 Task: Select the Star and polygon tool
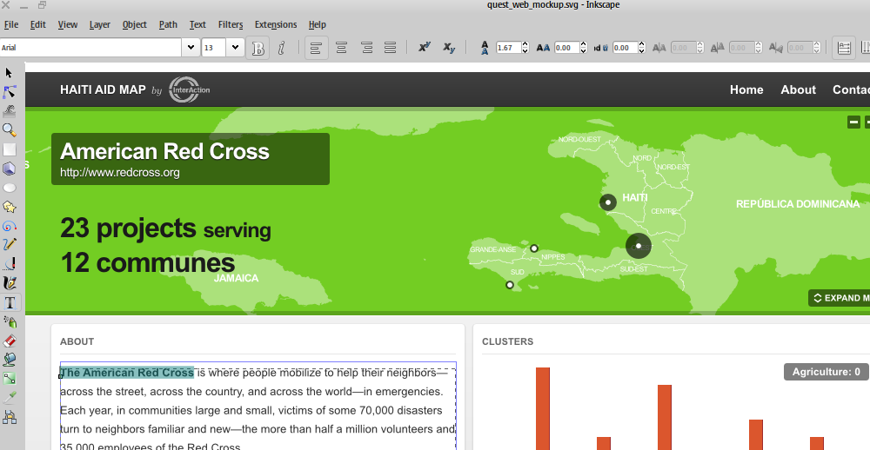[9, 207]
